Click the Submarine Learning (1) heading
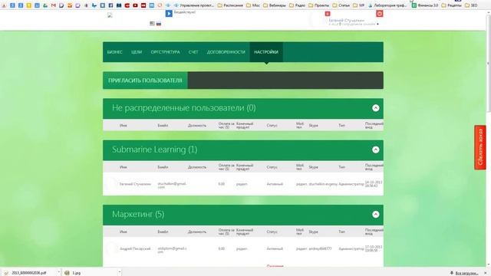The image size is (491, 276). click(154, 149)
